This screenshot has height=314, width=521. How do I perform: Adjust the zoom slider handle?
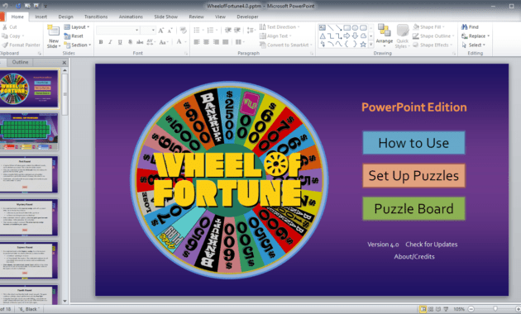pyautogui.click(x=495, y=309)
